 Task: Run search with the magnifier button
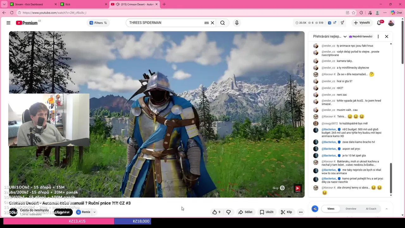tap(222, 23)
